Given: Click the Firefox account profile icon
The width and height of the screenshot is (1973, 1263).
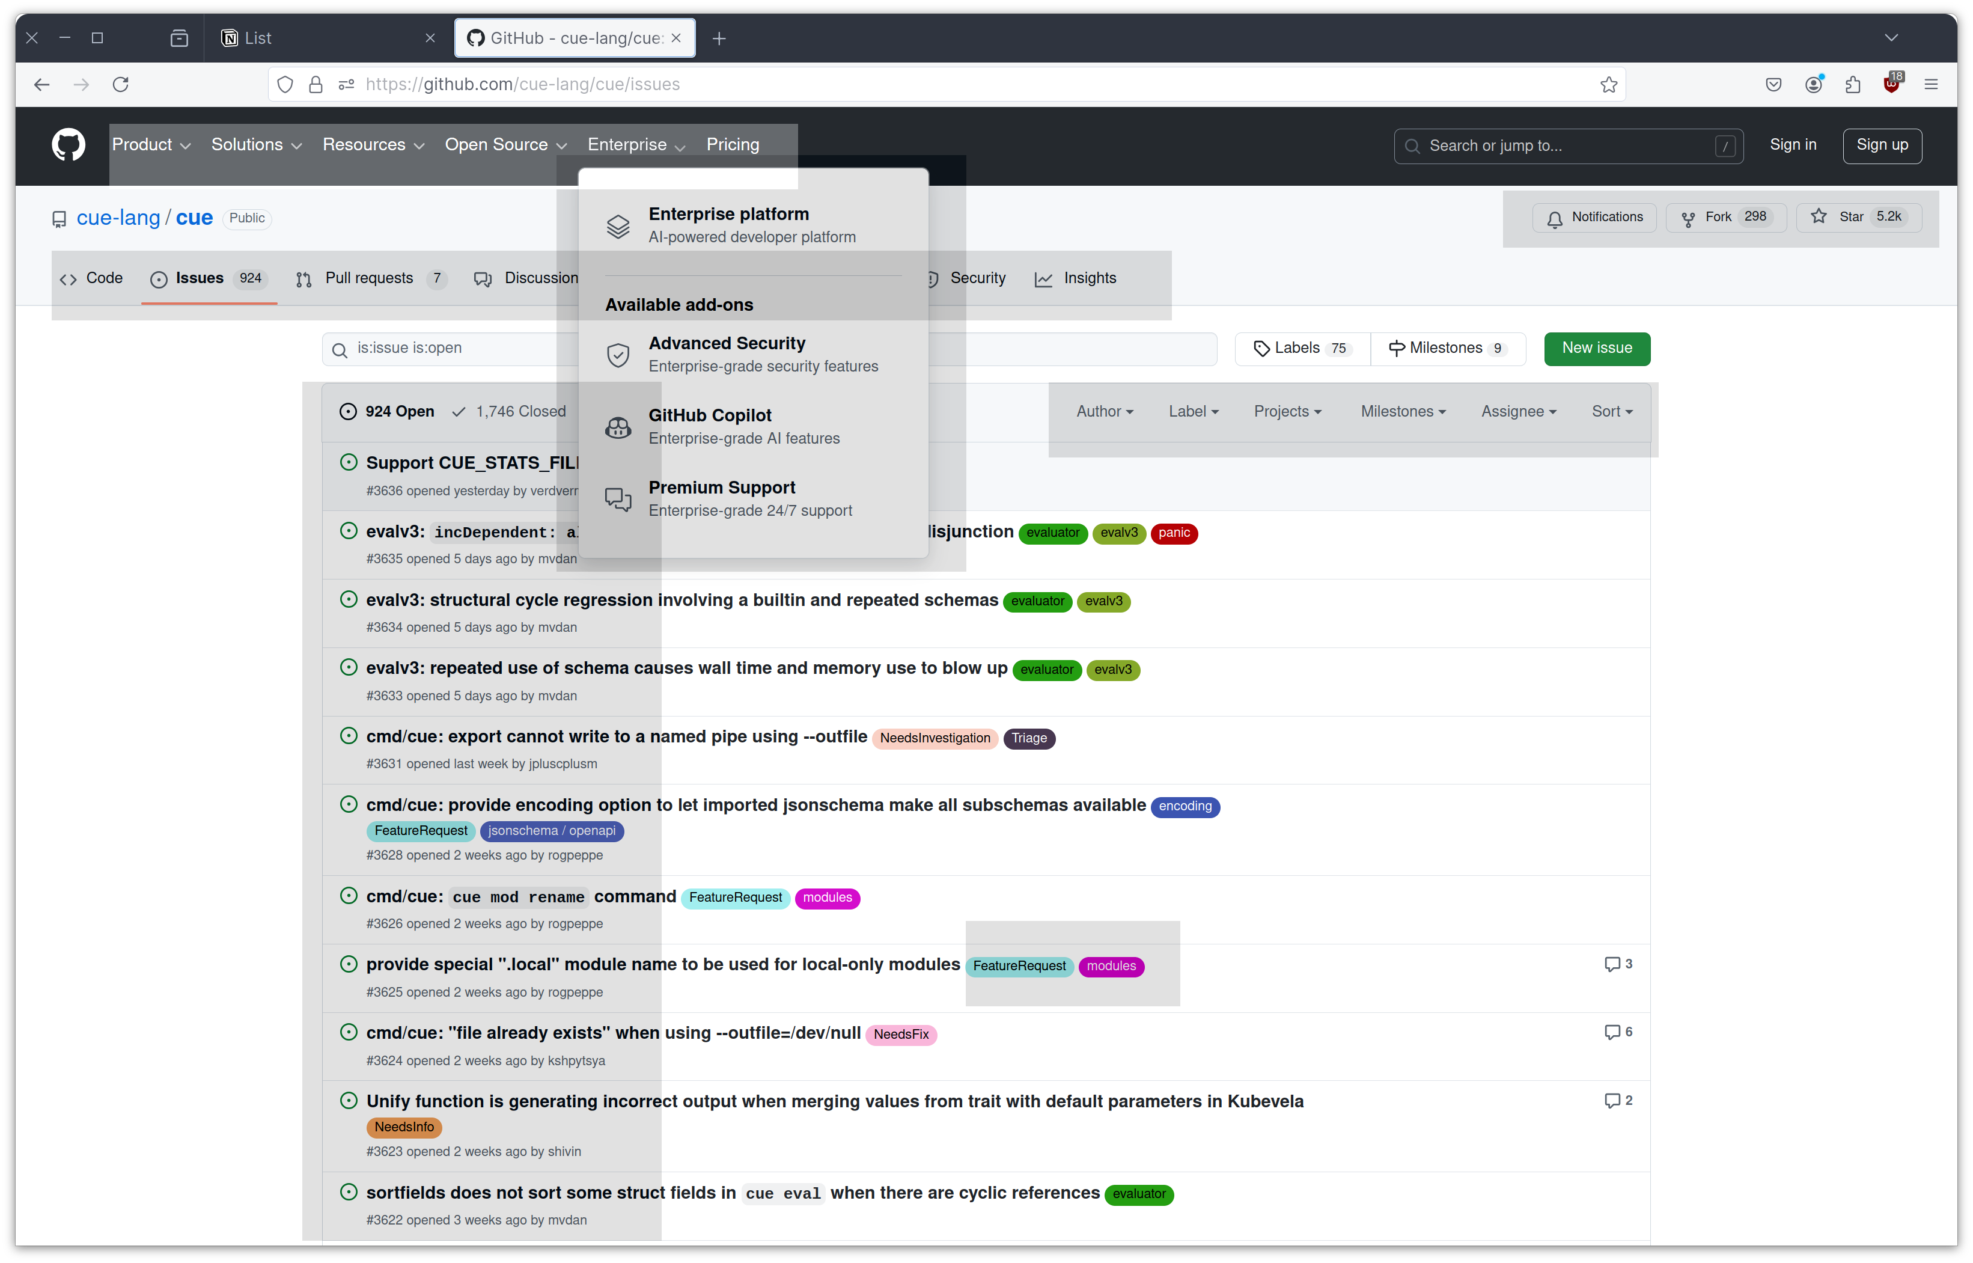Looking at the screenshot, I should (1813, 85).
